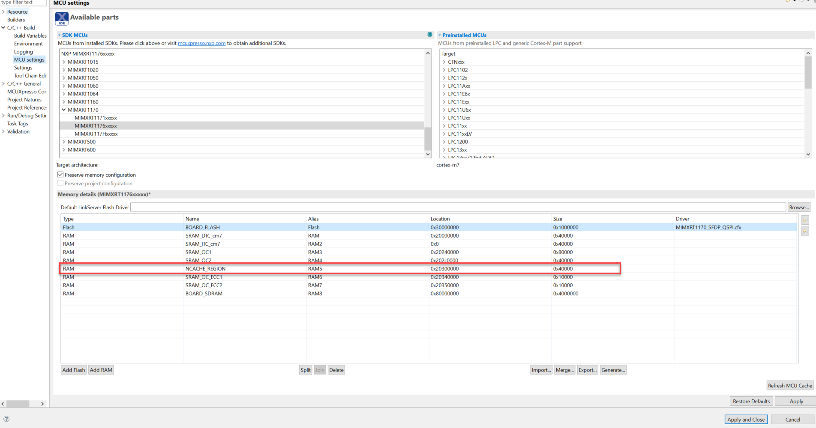
Task: Expand the LPC13xx target entry
Action: coord(444,149)
